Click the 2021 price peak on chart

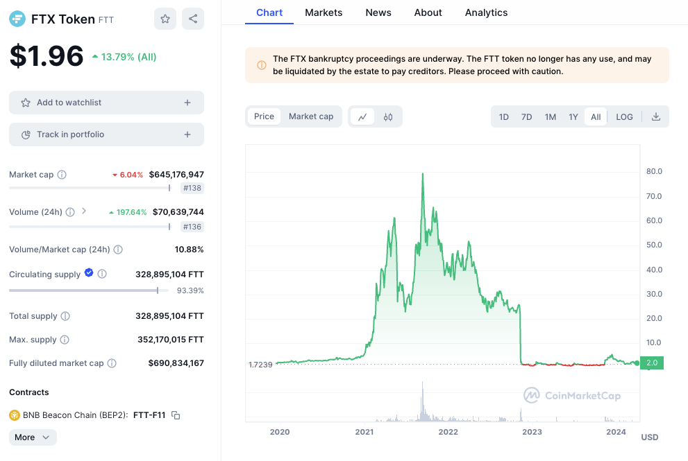423,174
